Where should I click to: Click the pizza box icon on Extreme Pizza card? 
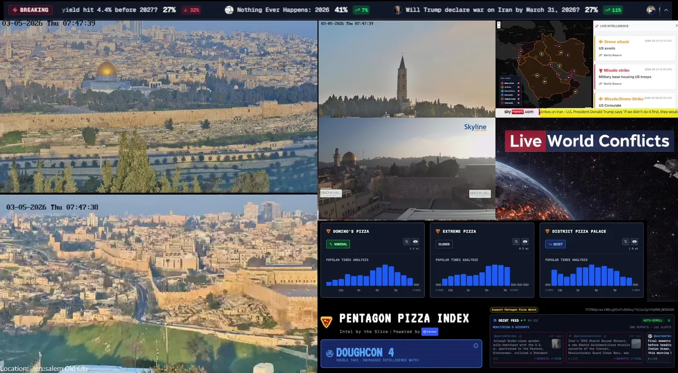coord(525,241)
